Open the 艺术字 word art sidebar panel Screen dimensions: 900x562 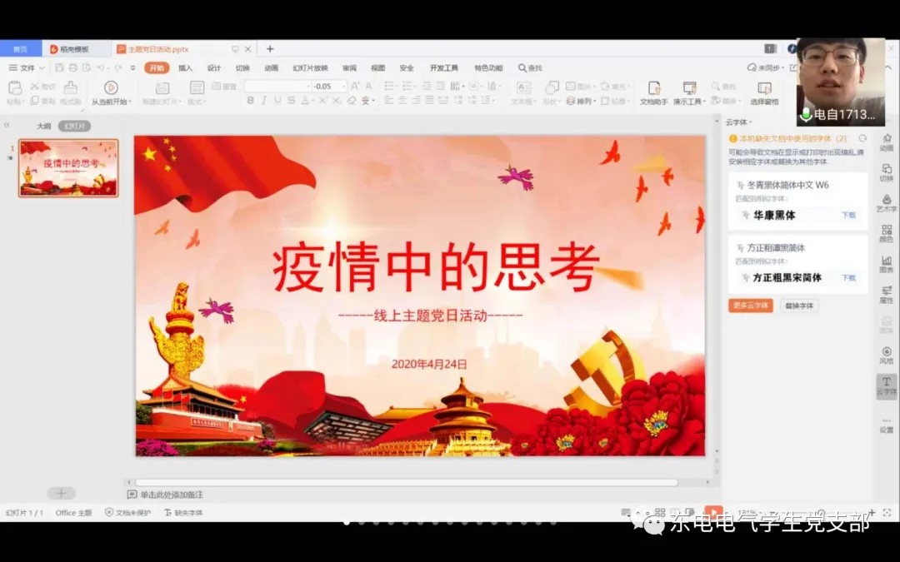click(x=886, y=201)
